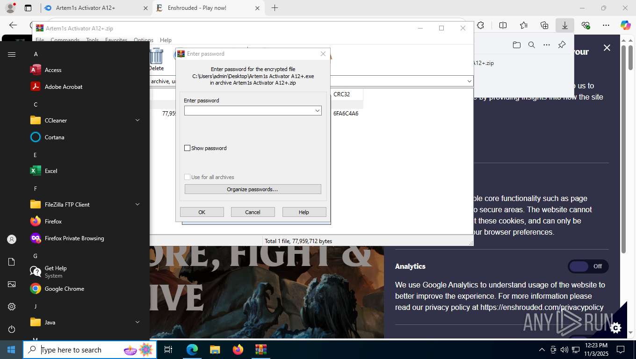Toggle Edge split screen icon
The height and width of the screenshot is (359, 636).
coord(503,26)
